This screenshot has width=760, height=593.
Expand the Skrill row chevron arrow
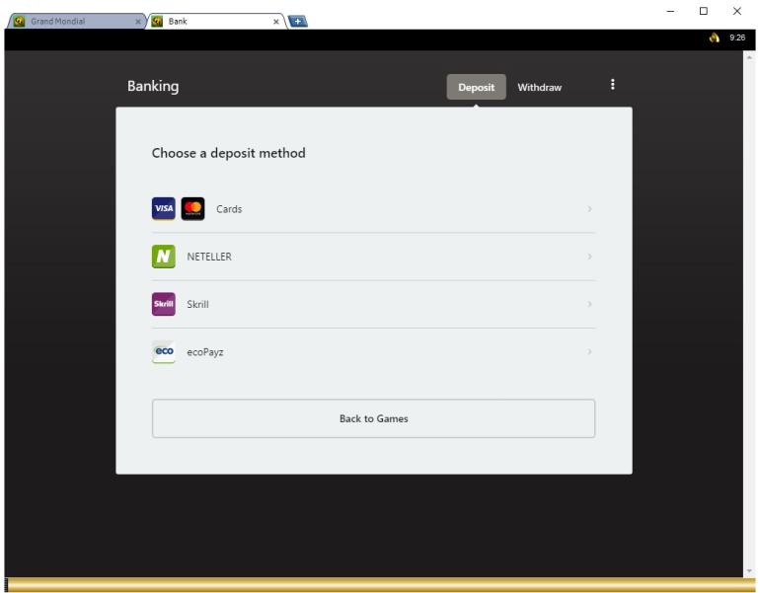click(x=589, y=304)
